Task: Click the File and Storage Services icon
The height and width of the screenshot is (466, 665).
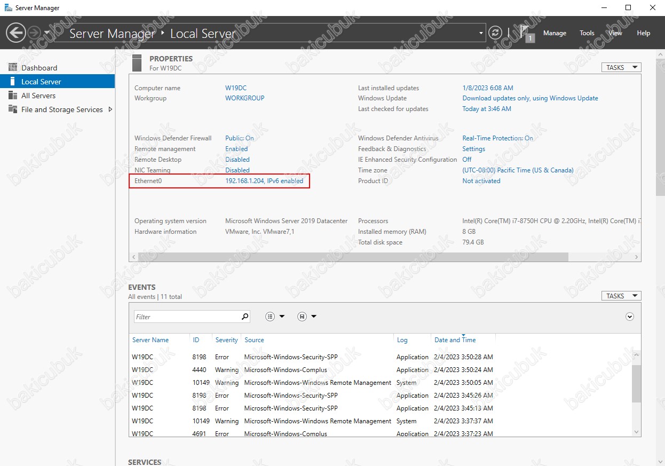Action: pyautogui.click(x=13, y=109)
